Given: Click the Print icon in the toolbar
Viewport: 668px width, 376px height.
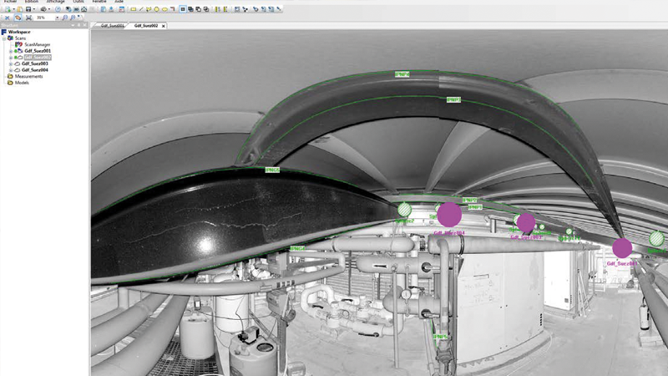Looking at the screenshot, I should 43,9.
